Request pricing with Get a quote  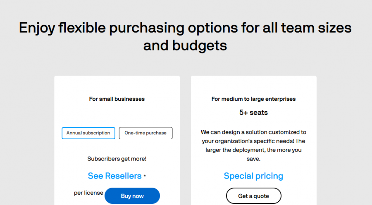click(253, 196)
